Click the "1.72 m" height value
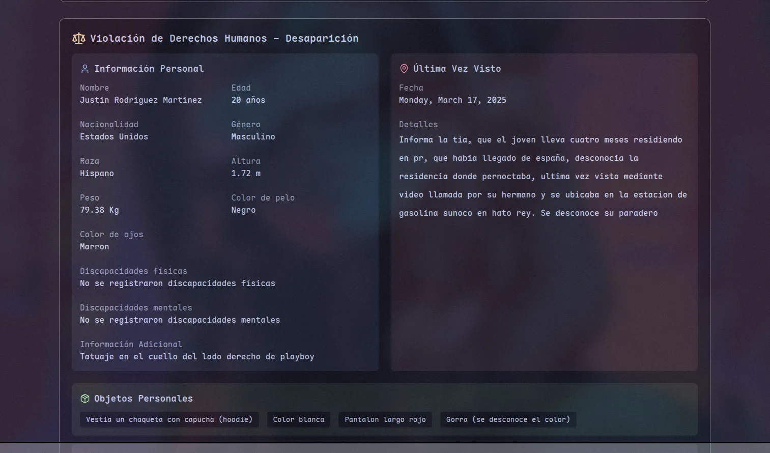This screenshot has width=770, height=453. (245, 174)
